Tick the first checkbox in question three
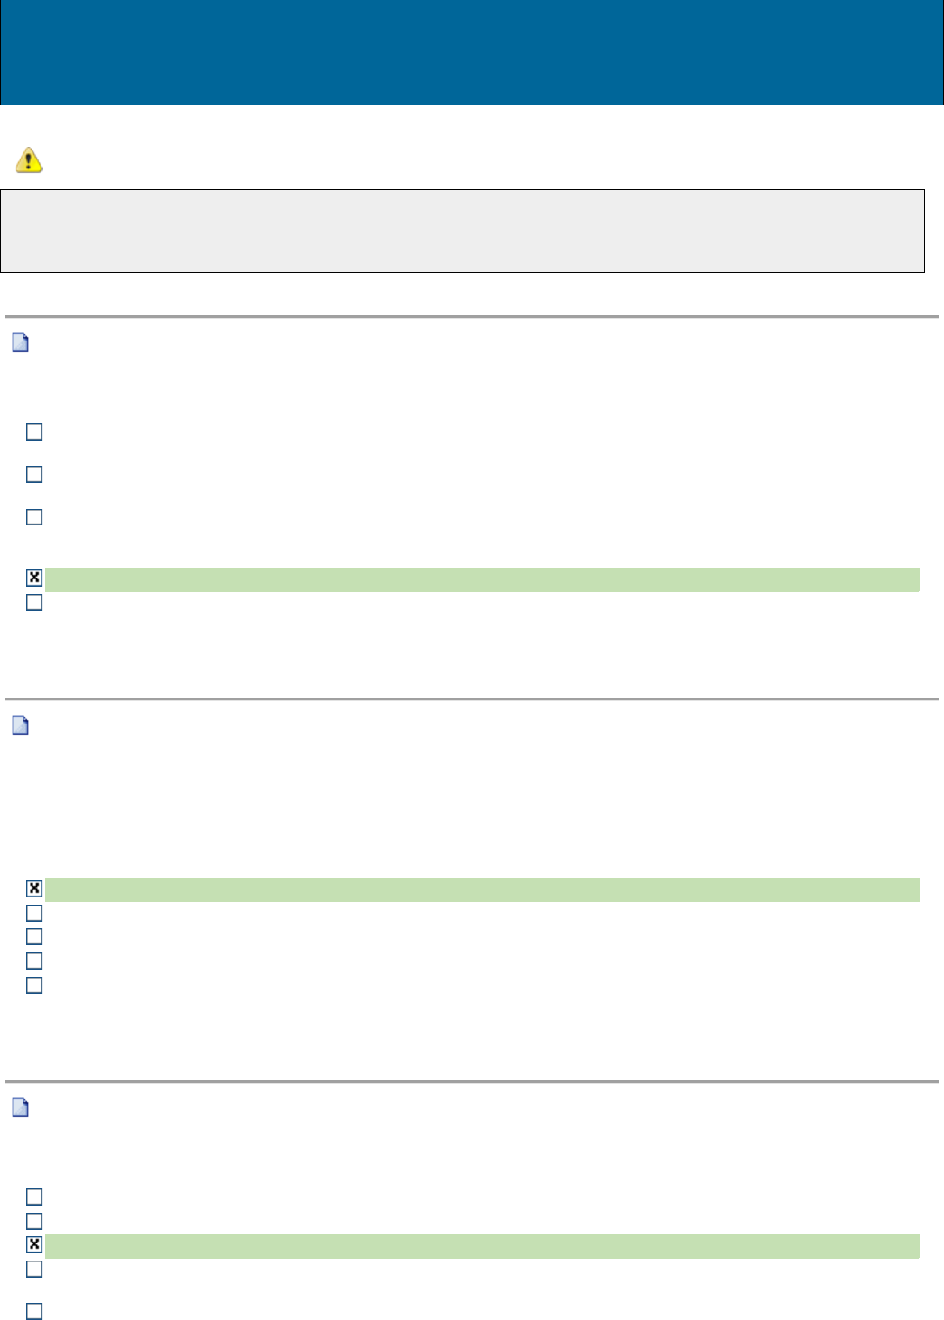 (x=34, y=1197)
